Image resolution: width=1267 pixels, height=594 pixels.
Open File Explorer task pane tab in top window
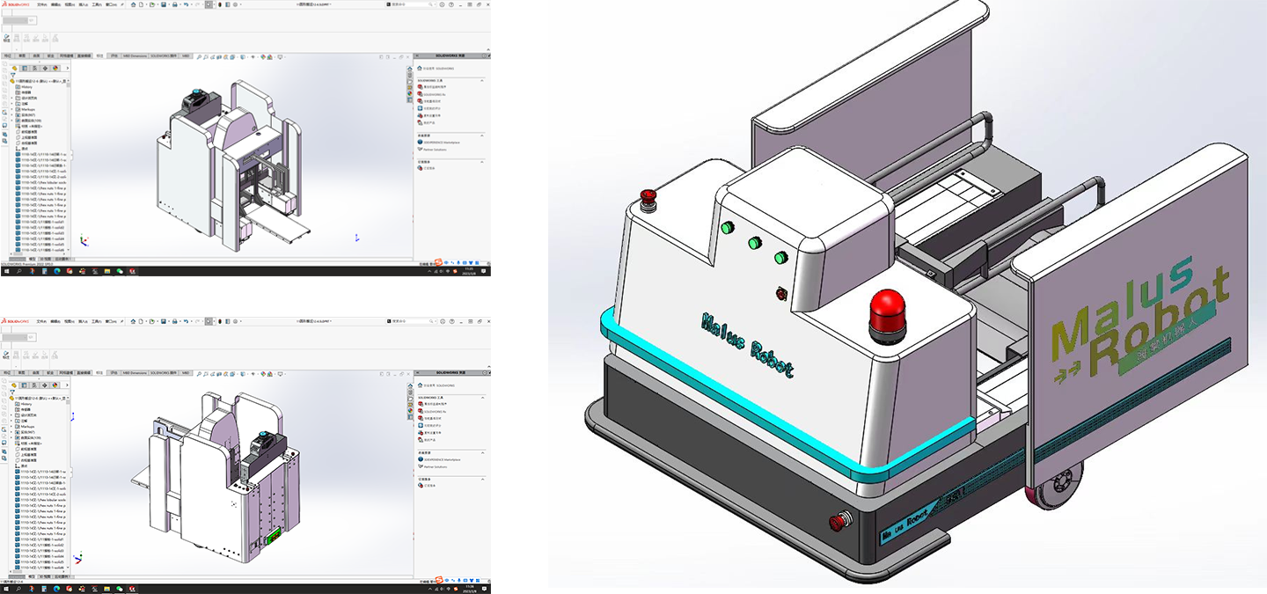click(410, 82)
